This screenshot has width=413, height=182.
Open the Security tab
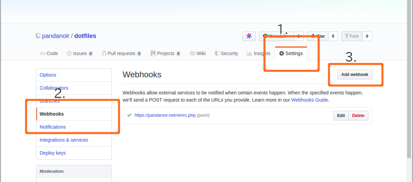[226, 53]
